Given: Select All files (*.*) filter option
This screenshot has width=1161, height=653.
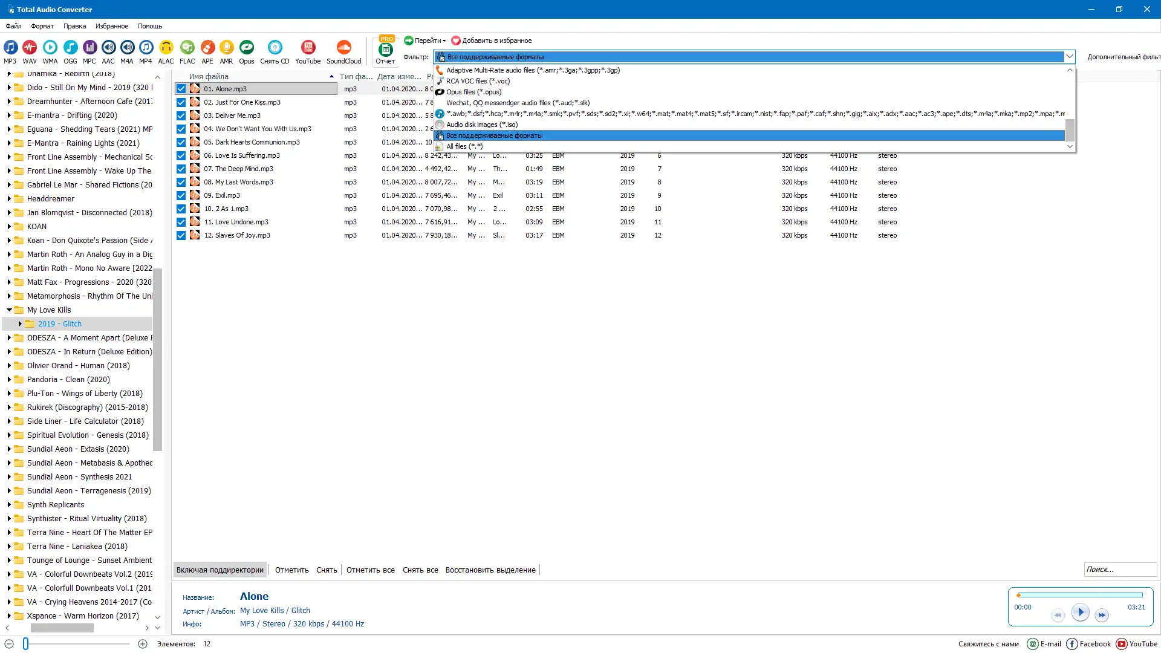Looking at the screenshot, I should 464,146.
